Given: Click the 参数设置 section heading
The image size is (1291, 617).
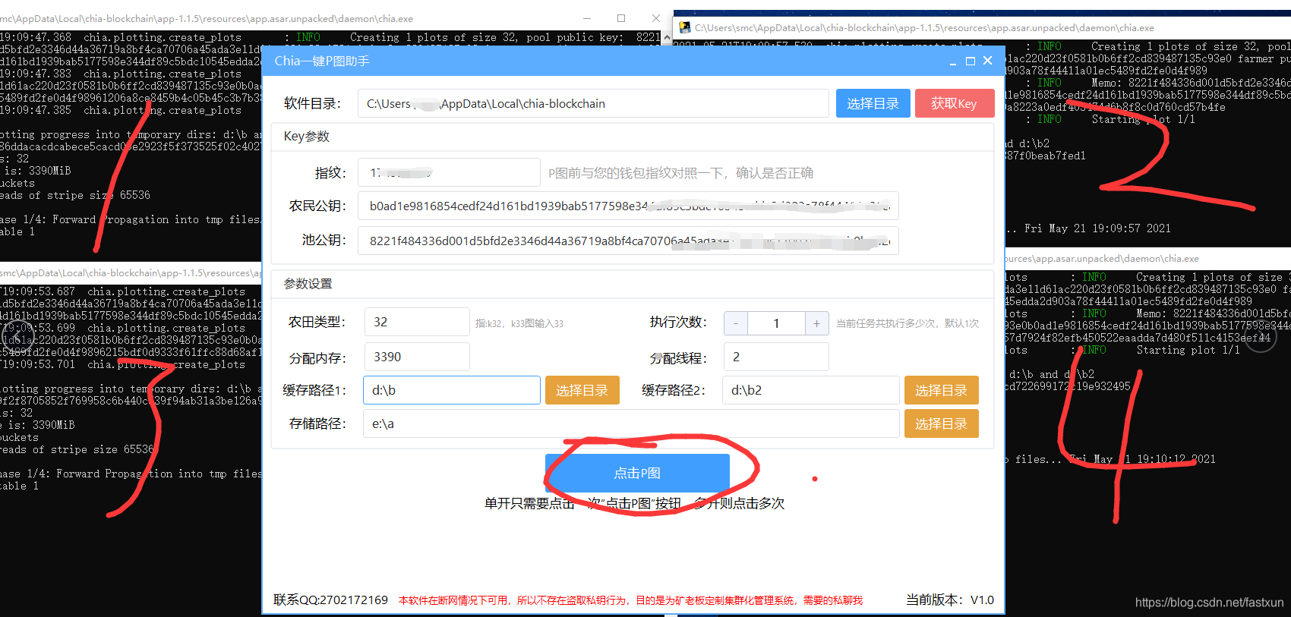Looking at the screenshot, I should pos(308,284).
